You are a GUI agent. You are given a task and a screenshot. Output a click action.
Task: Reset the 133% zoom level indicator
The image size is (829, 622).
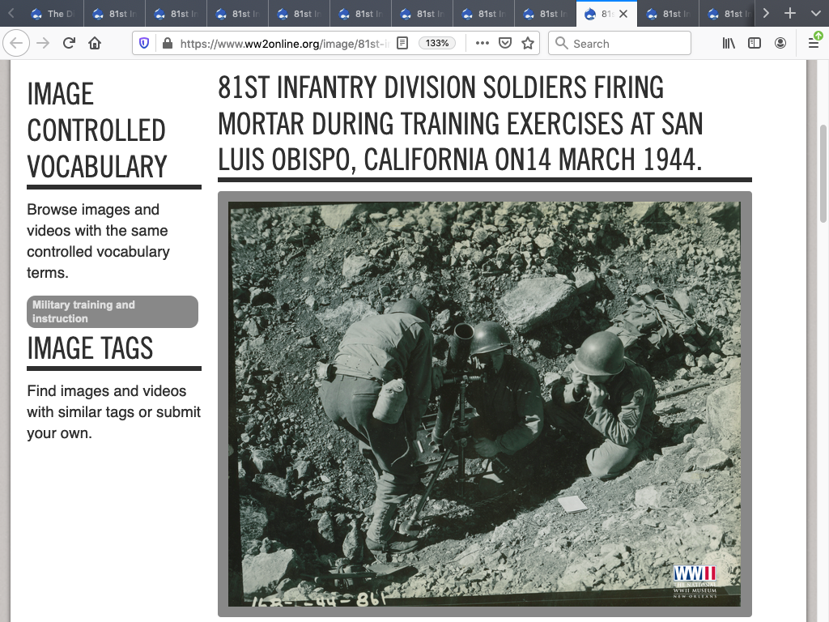click(437, 44)
